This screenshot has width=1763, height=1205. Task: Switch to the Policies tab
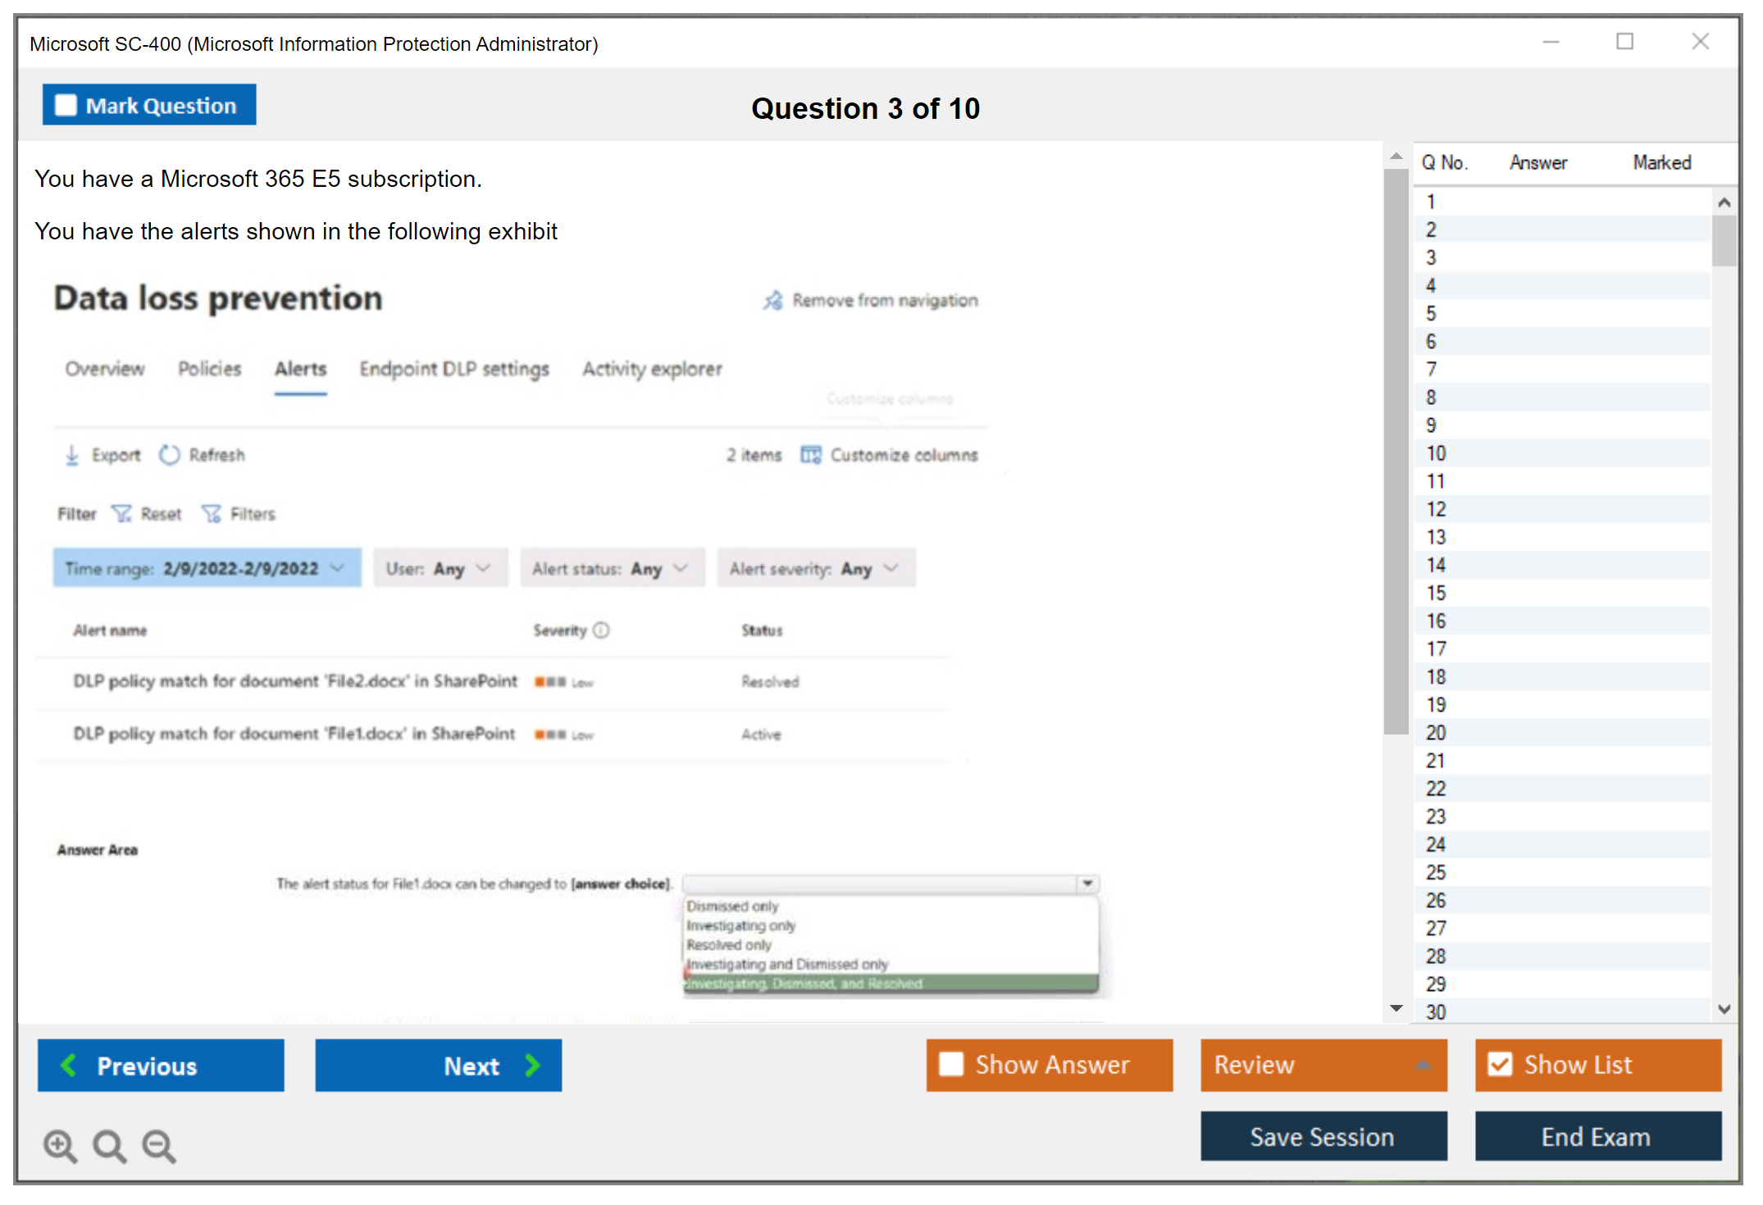pos(210,369)
